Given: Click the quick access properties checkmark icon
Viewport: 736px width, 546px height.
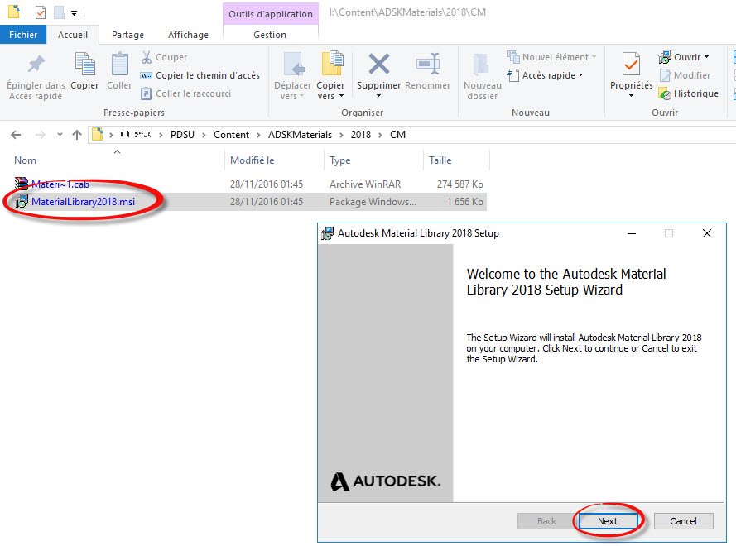Looking at the screenshot, I should click(41, 12).
